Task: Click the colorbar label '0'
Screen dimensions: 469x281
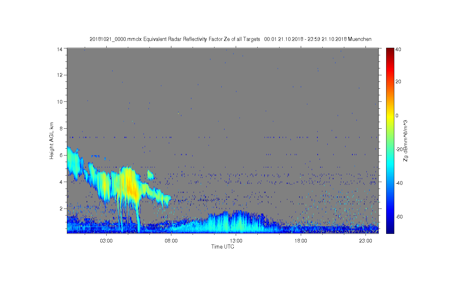Action: (397, 116)
